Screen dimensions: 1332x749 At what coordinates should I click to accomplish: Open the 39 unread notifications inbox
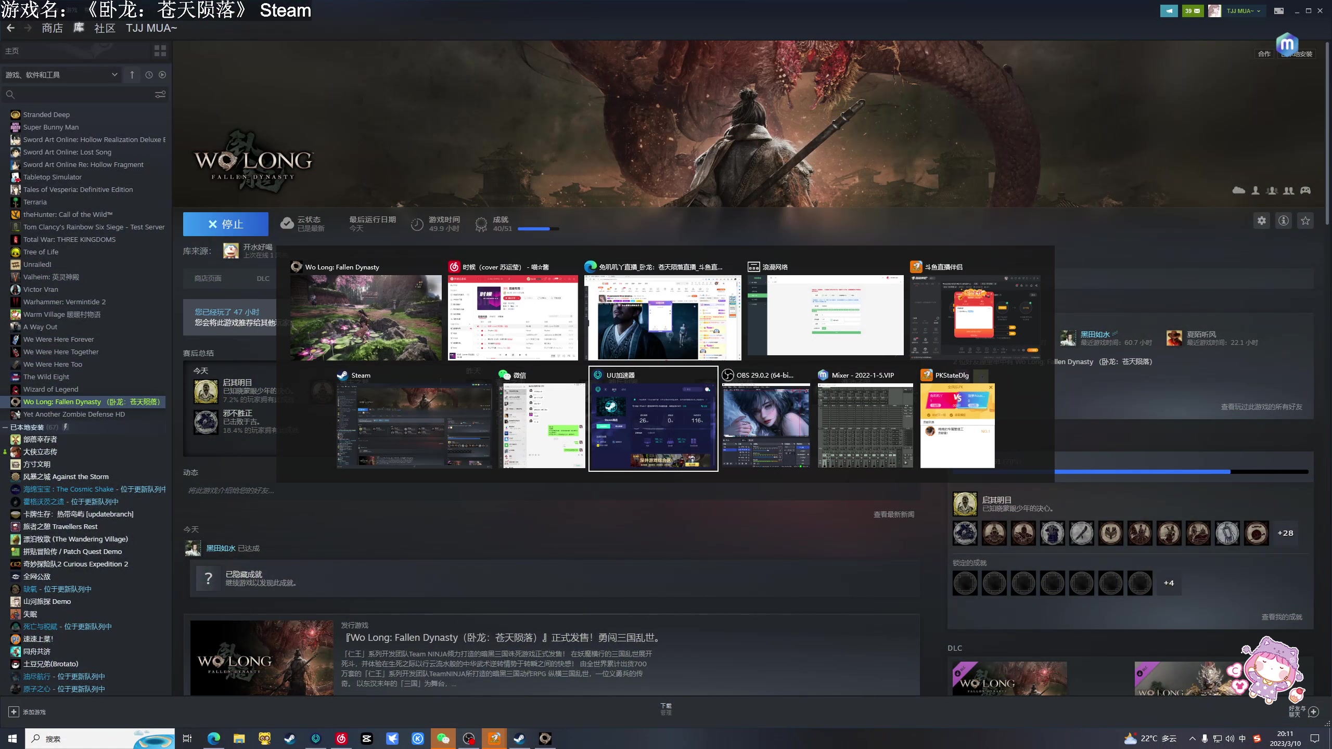click(x=1192, y=11)
